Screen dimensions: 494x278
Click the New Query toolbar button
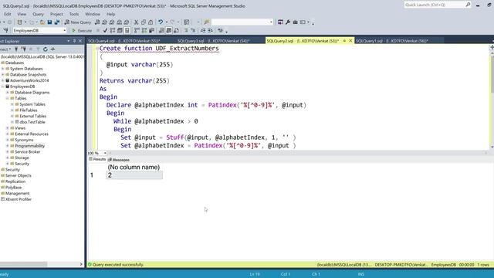78,22
